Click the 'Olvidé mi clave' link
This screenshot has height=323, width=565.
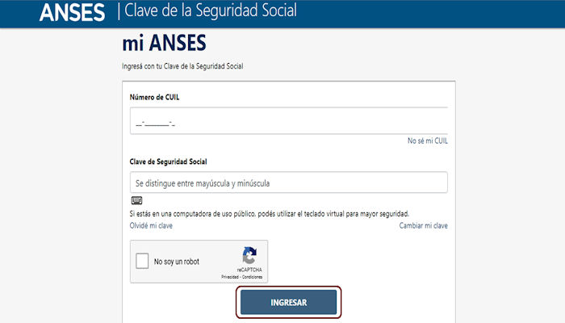[x=151, y=225]
